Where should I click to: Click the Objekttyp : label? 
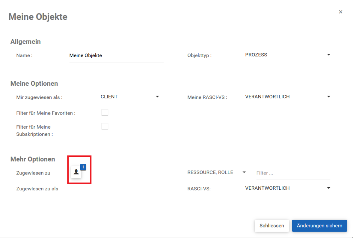(199, 55)
